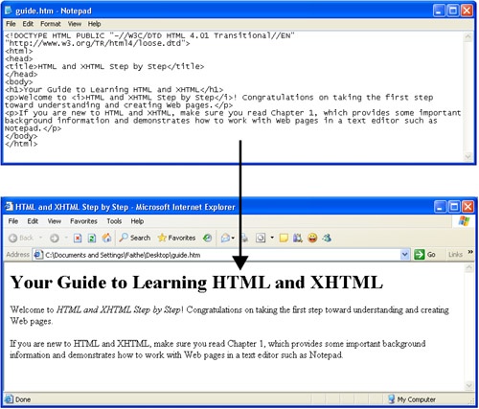Image resolution: width=479 pixels, height=409 pixels.
Task: Open the Search magnifier button
Action: pyautogui.click(x=135, y=238)
